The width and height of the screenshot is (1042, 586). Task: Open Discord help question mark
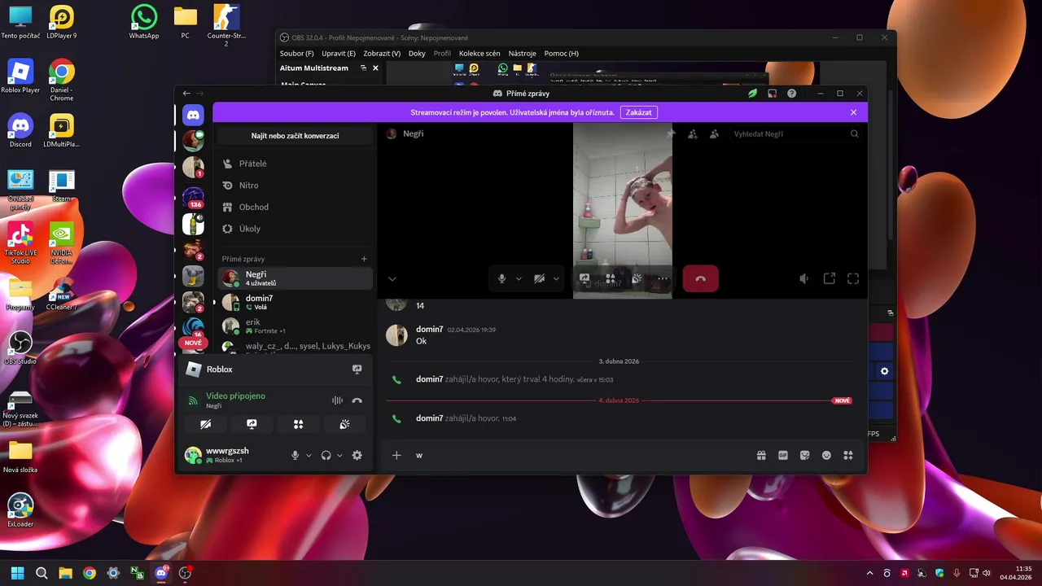pyautogui.click(x=792, y=94)
